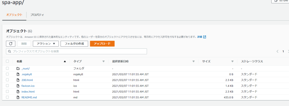Open the 200.html object link
This screenshot has height=106, width=289.
[27, 80]
